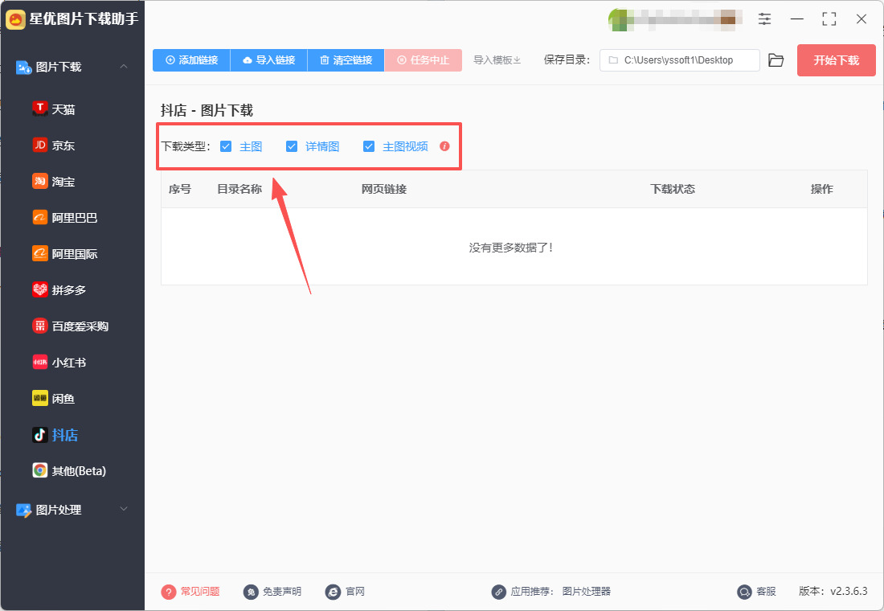Select 拼多多 in the sidebar

[59, 290]
